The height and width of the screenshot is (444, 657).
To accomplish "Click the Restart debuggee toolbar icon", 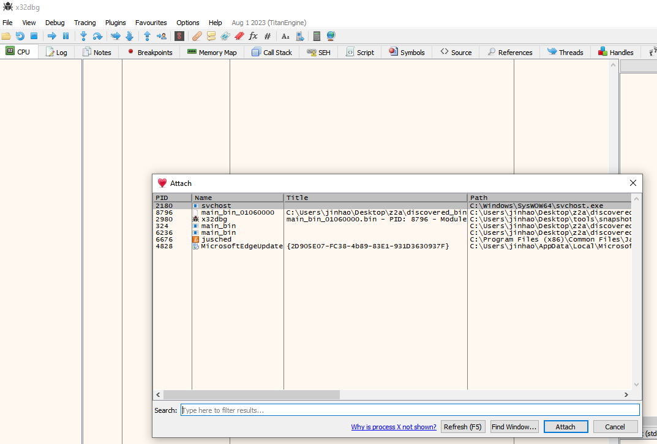I will (20, 36).
